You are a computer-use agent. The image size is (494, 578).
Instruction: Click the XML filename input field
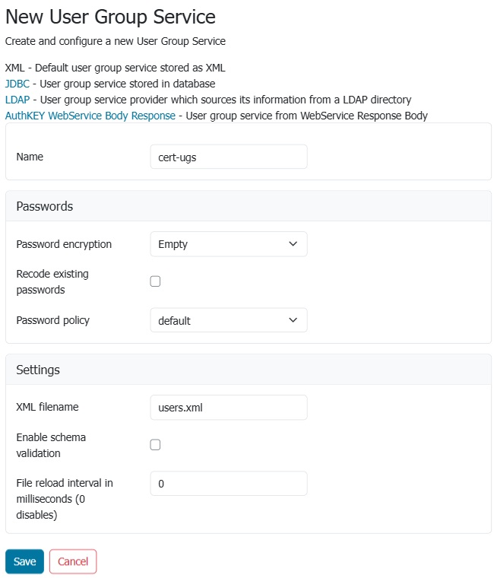[229, 407]
